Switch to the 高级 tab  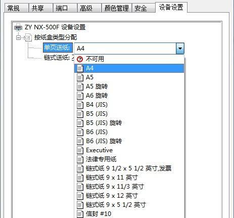(89, 8)
